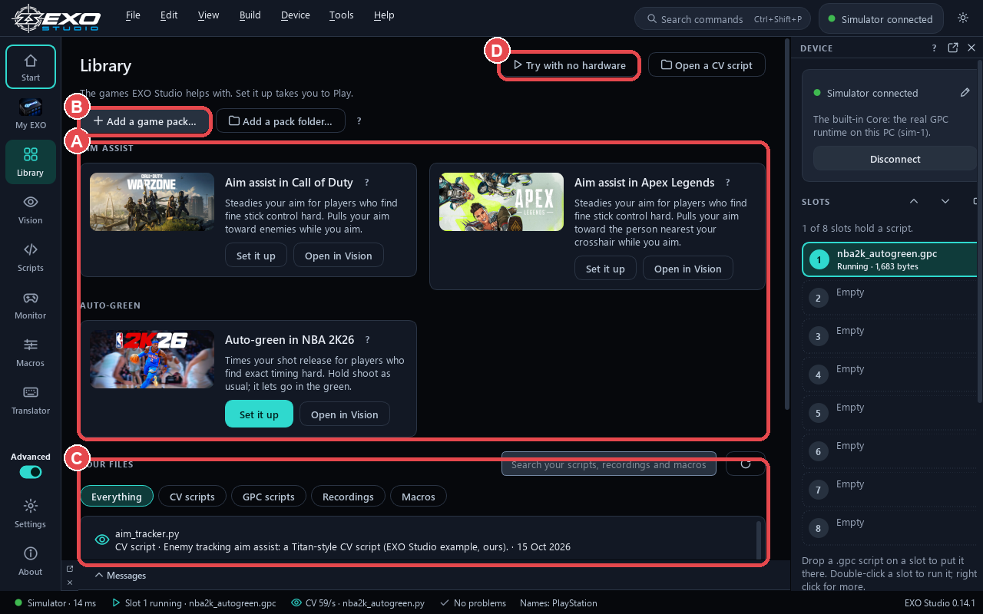Open the Macros section in sidebar
983x614 pixels.
click(31, 352)
